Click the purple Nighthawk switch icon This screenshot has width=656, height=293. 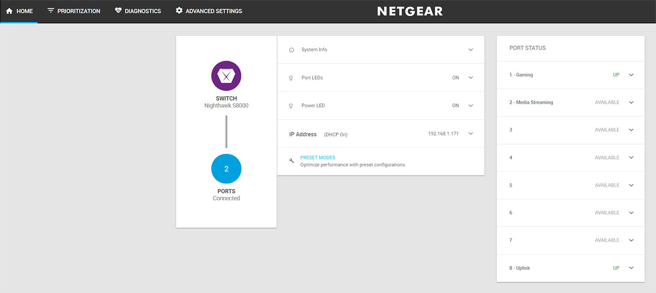click(226, 76)
